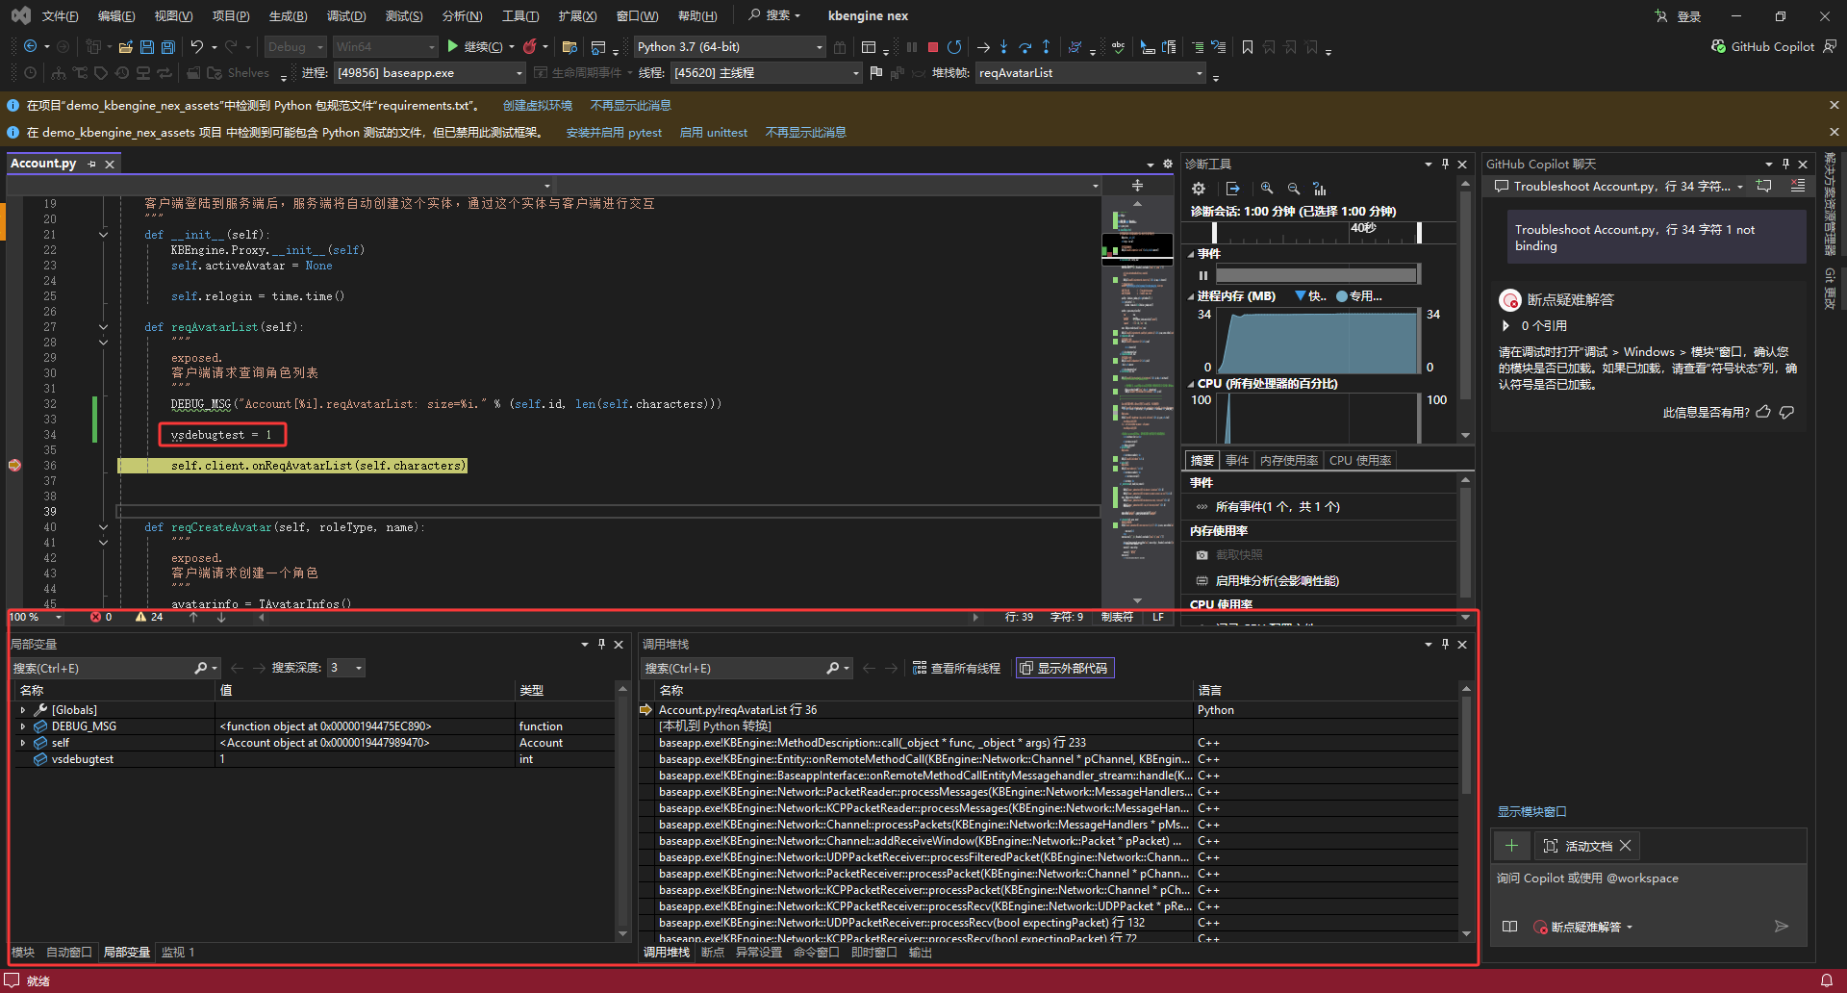Image resolution: width=1847 pixels, height=993 pixels.
Task: Toggle the 显示外部代码 button
Action: coord(1064,668)
